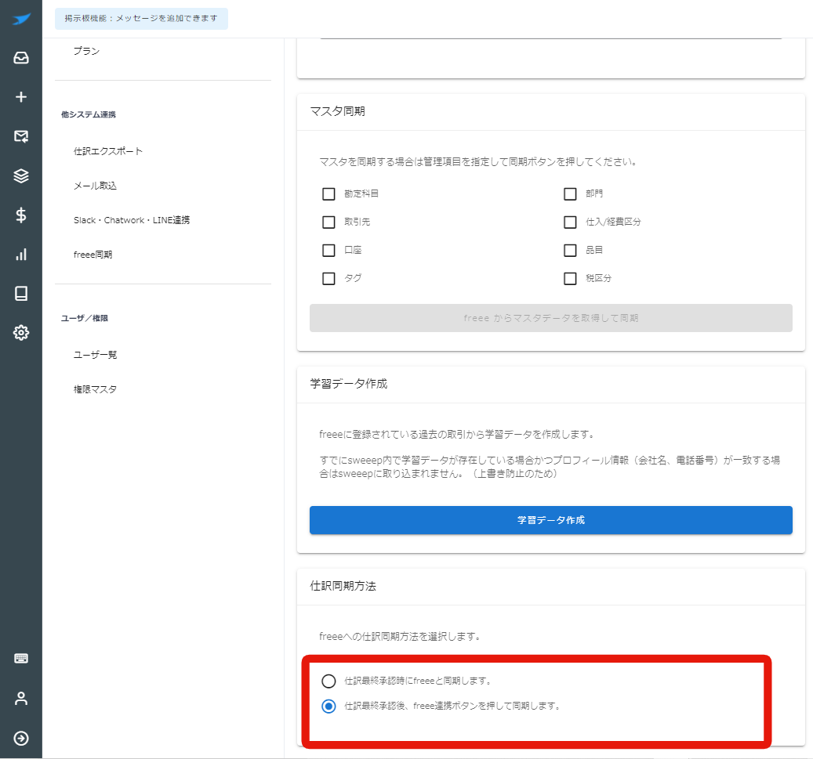Screen dimensions: 813x759
Task: Click text freeeへの仕訳同期方法を選択します
Action: pos(399,636)
